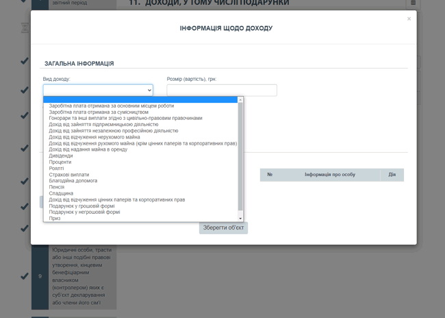
Task: Open the 'Вид доходу' combo box
Action: pyautogui.click(x=98, y=90)
